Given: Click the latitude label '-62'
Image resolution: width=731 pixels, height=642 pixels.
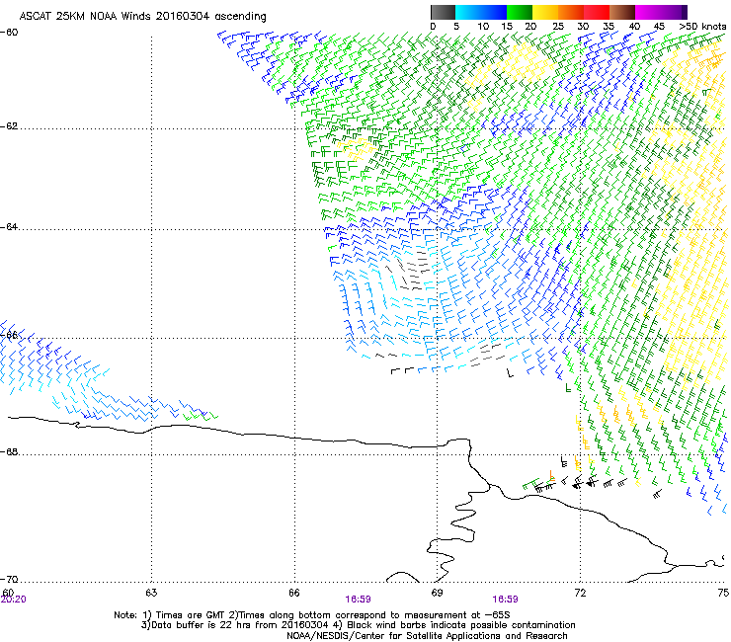Looking at the screenshot, I should point(9,126).
